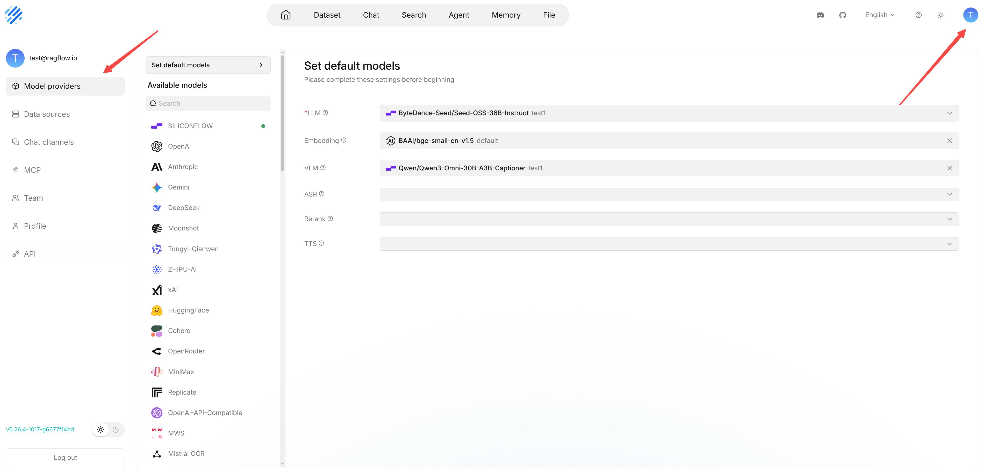Select the Moonshot provider icon
Image resolution: width=984 pixels, height=472 pixels.
157,228
